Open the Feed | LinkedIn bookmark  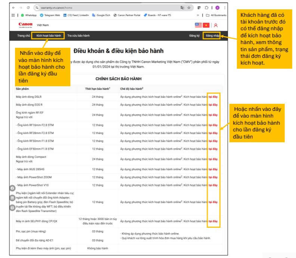click(x=76, y=15)
